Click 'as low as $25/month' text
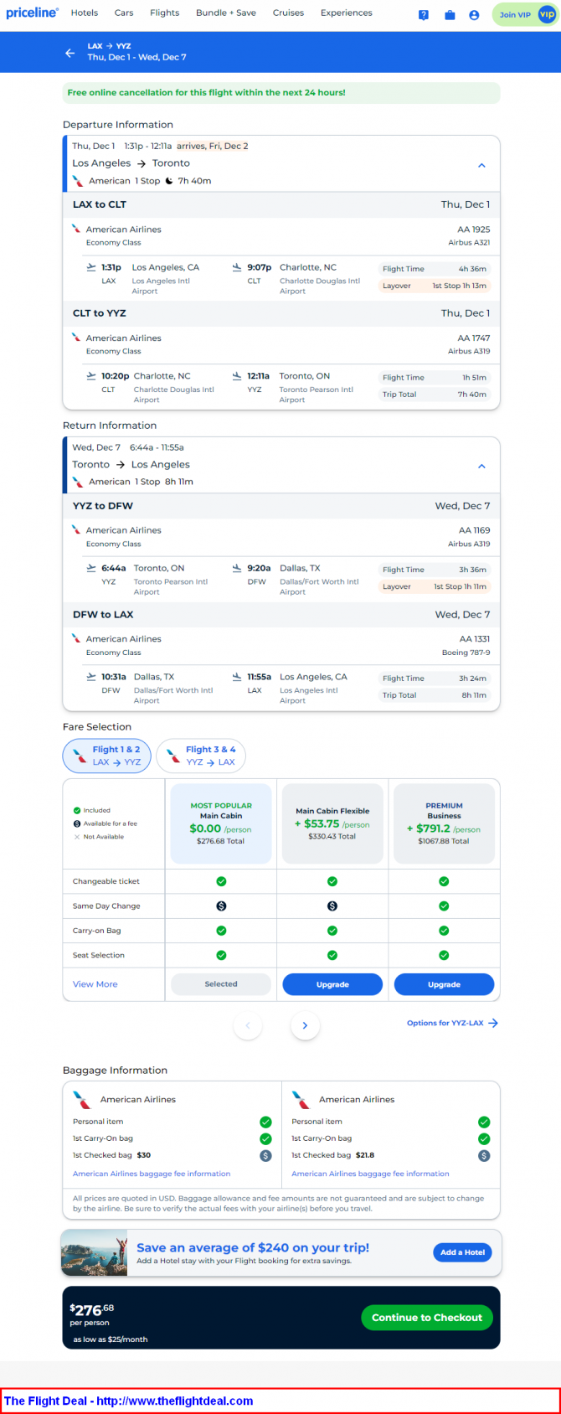 (x=111, y=1339)
